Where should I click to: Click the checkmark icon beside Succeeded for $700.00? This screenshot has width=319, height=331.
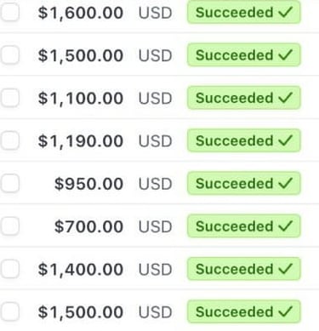point(285,226)
